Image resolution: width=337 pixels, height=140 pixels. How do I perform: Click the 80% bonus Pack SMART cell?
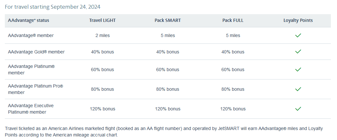point(168,89)
